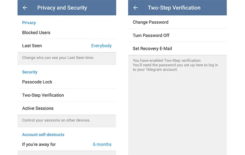
Task: Open Passcode Lock settings
Action: (x=37, y=82)
